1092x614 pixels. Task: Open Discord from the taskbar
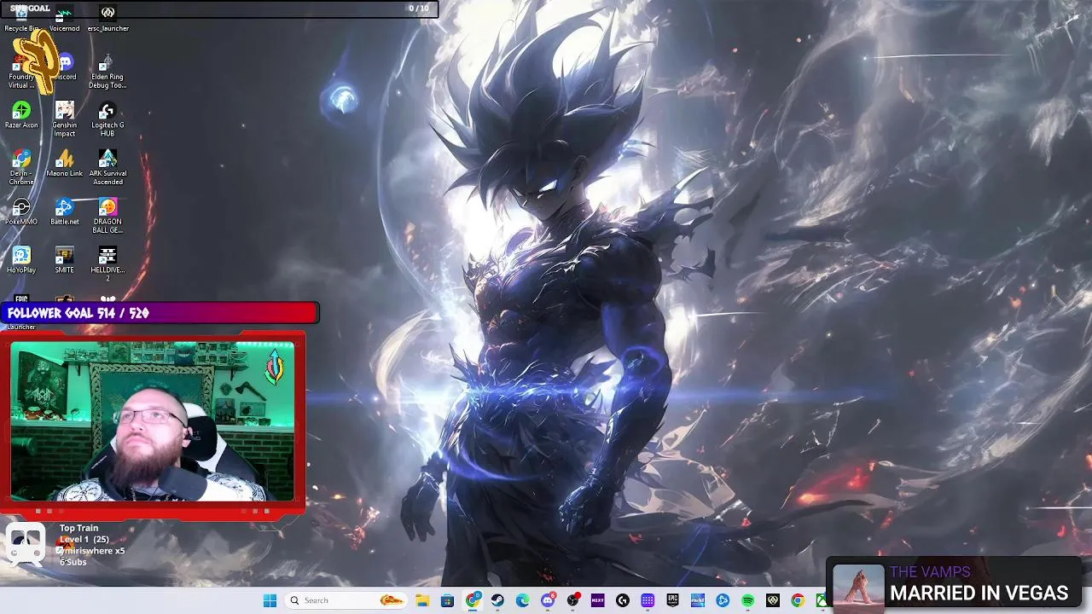(548, 600)
